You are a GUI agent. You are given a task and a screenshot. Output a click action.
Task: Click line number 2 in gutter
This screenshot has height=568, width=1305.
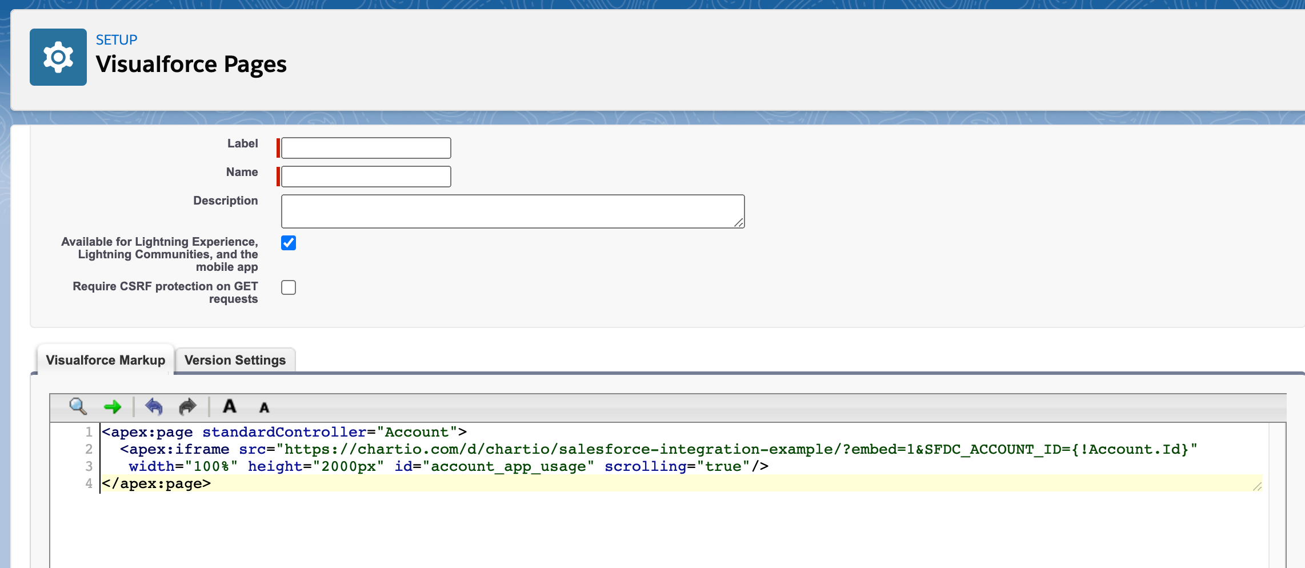coord(89,449)
